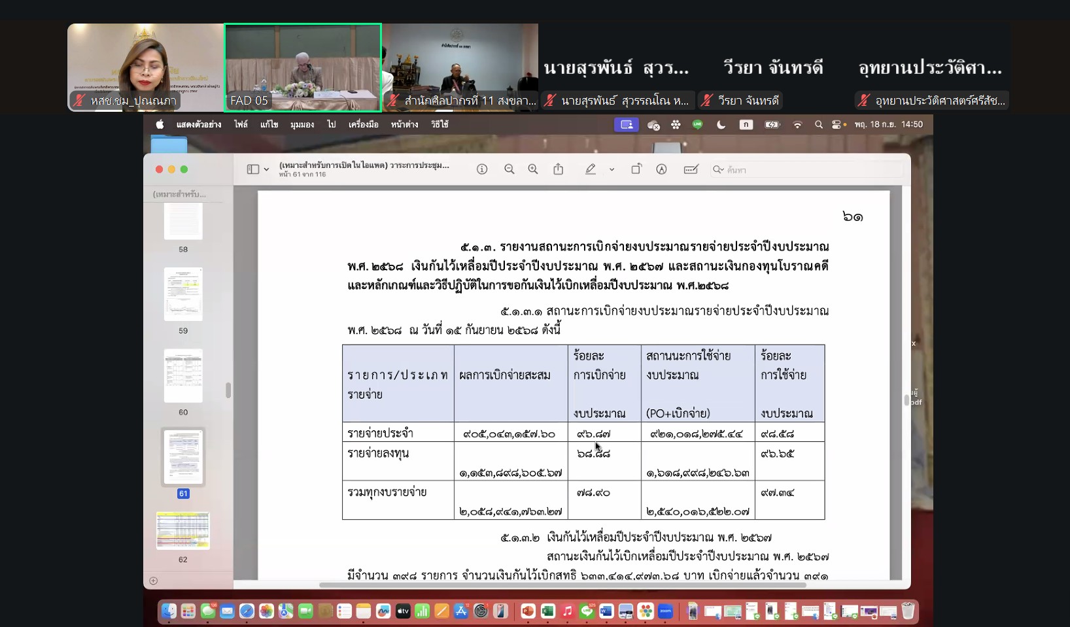Show the Markup toolbar
Screen dimensions: 1070x627
pyautogui.click(x=661, y=169)
